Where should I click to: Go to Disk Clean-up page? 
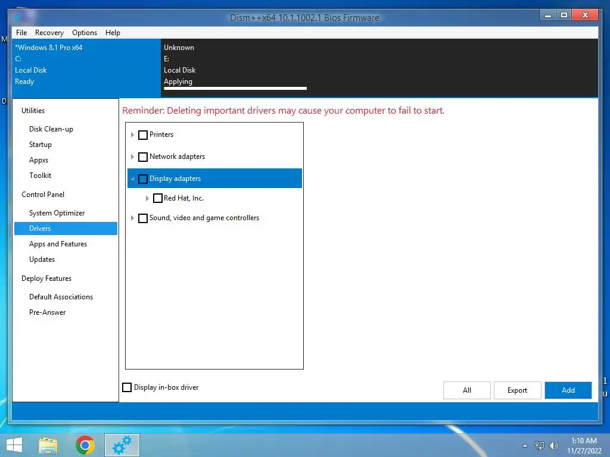pyautogui.click(x=51, y=129)
